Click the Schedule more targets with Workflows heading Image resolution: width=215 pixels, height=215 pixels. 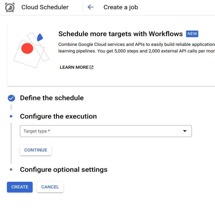click(x=121, y=34)
